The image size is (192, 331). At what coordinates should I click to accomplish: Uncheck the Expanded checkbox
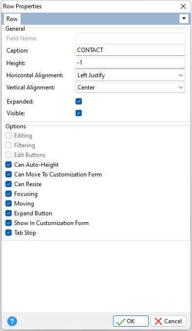pos(79,102)
